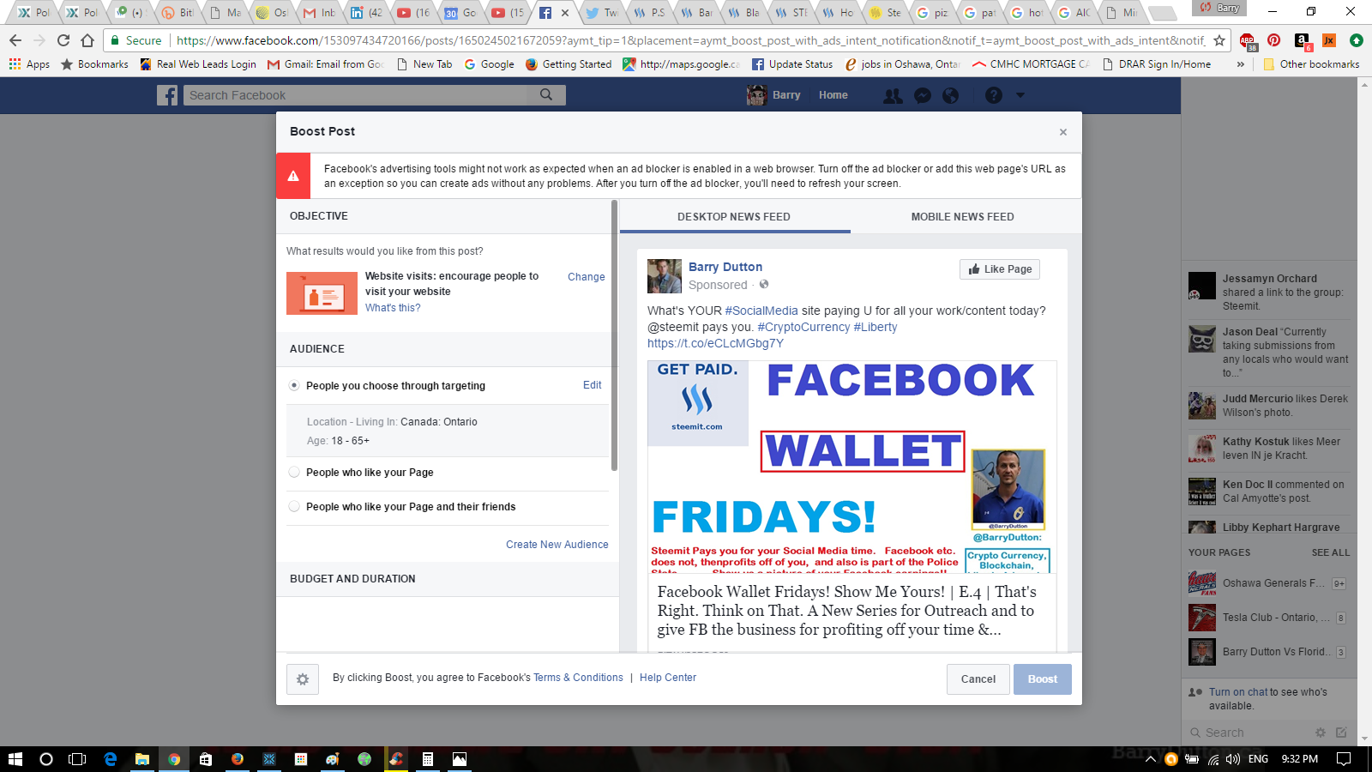Image resolution: width=1372 pixels, height=772 pixels.
Task: Select People who like your Page
Action: [294, 473]
